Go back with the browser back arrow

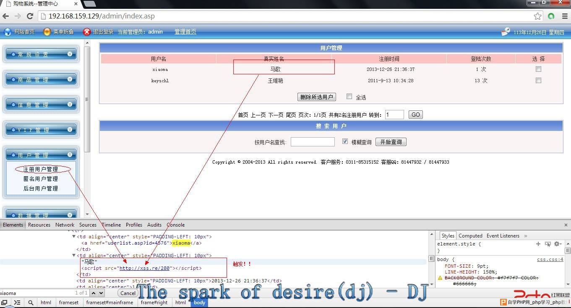click(x=6, y=16)
